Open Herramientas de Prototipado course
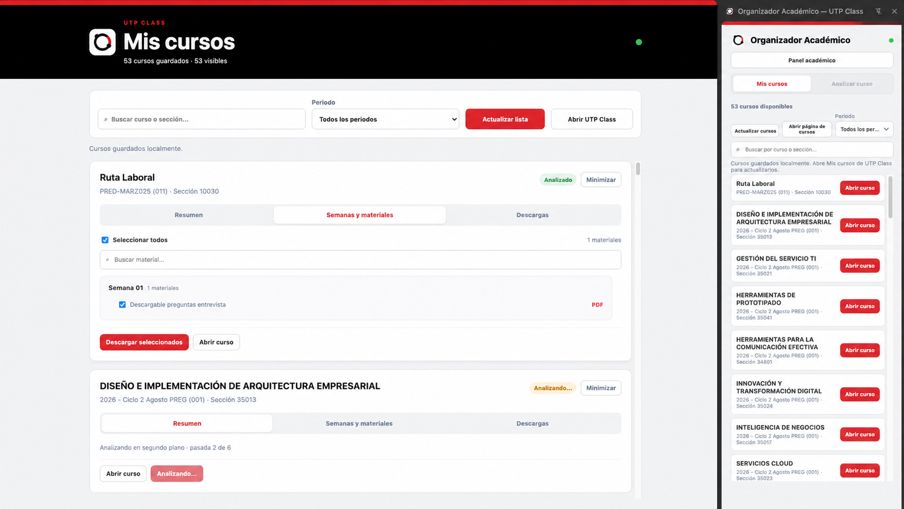The width and height of the screenshot is (904, 509). (860, 306)
